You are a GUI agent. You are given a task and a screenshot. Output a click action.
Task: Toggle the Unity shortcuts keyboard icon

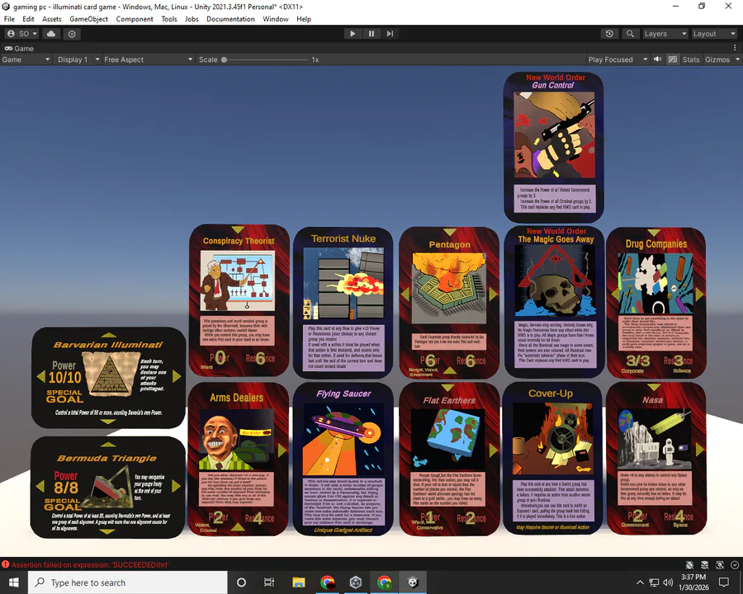click(x=672, y=59)
